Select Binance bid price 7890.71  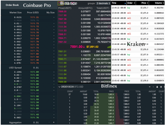62,59
